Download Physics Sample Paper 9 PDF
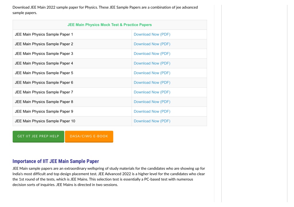This screenshot has width=294, height=207. (x=152, y=111)
